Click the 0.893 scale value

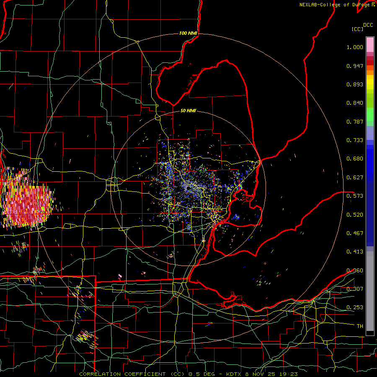coord(355,84)
